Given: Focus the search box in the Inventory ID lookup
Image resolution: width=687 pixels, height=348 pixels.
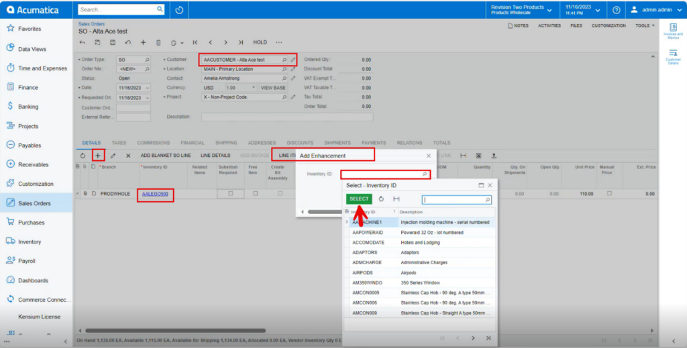Looking at the screenshot, I should (x=456, y=200).
